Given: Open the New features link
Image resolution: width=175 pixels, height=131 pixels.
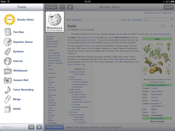Looking at the screenshot, I should click(x=148, y=13).
